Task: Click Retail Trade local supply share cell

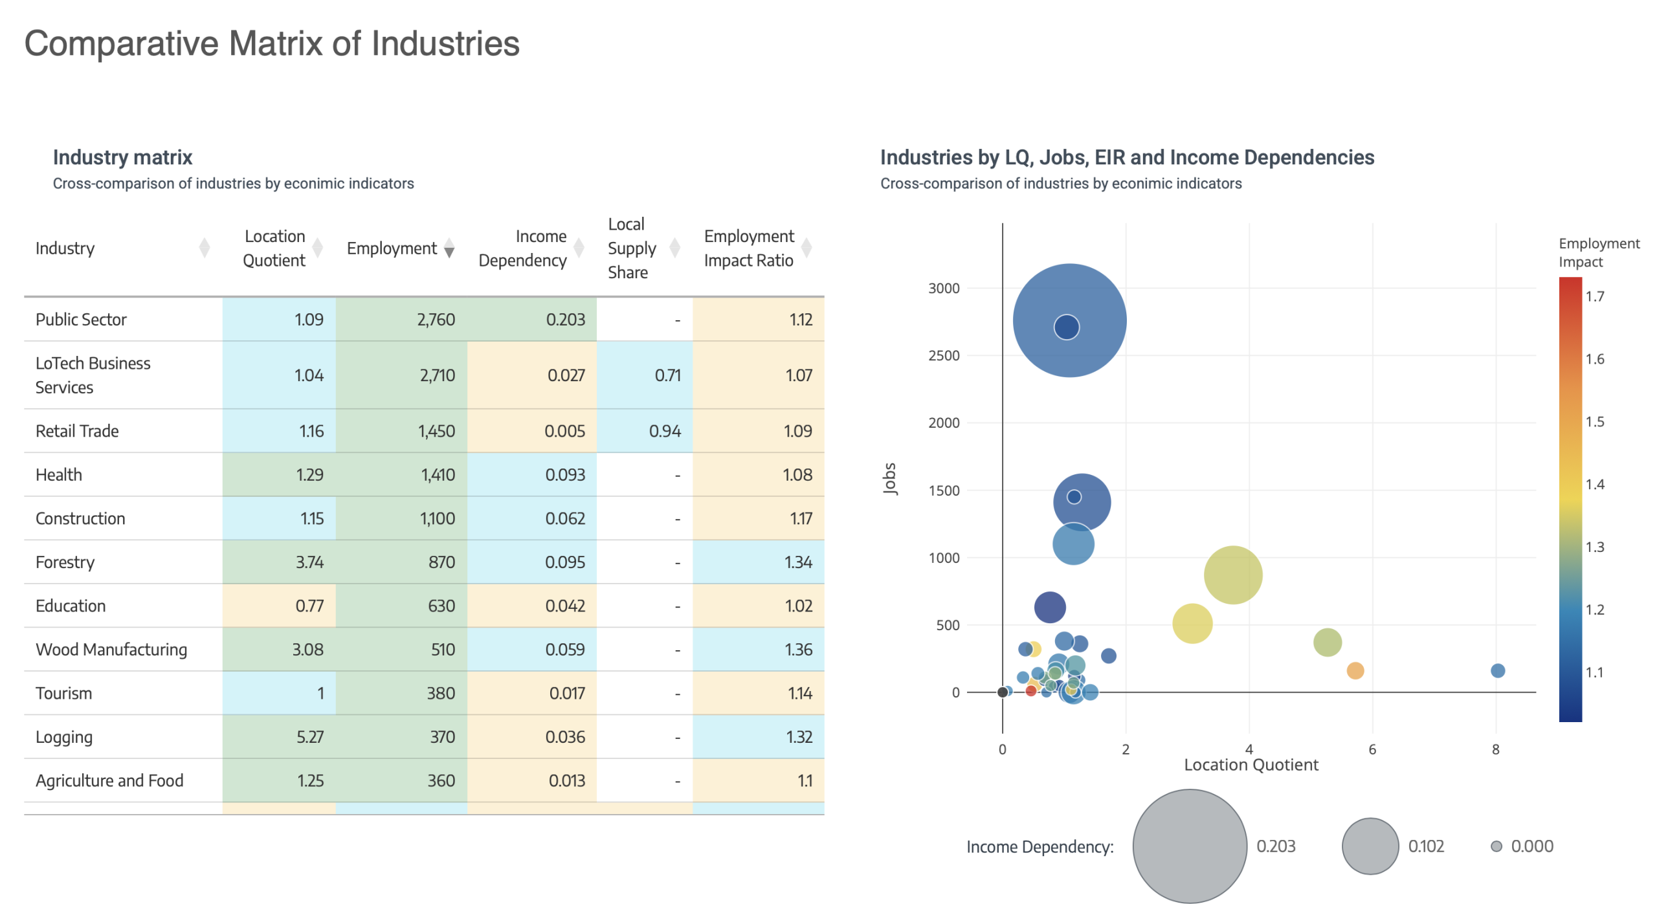Action: click(x=644, y=430)
